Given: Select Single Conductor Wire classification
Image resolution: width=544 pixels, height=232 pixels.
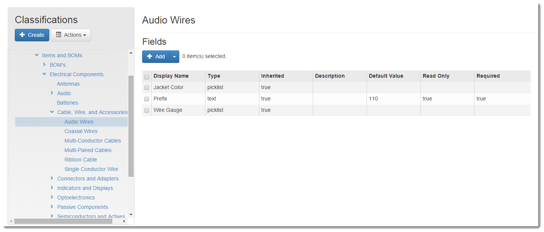Looking at the screenshot, I should [91, 169].
